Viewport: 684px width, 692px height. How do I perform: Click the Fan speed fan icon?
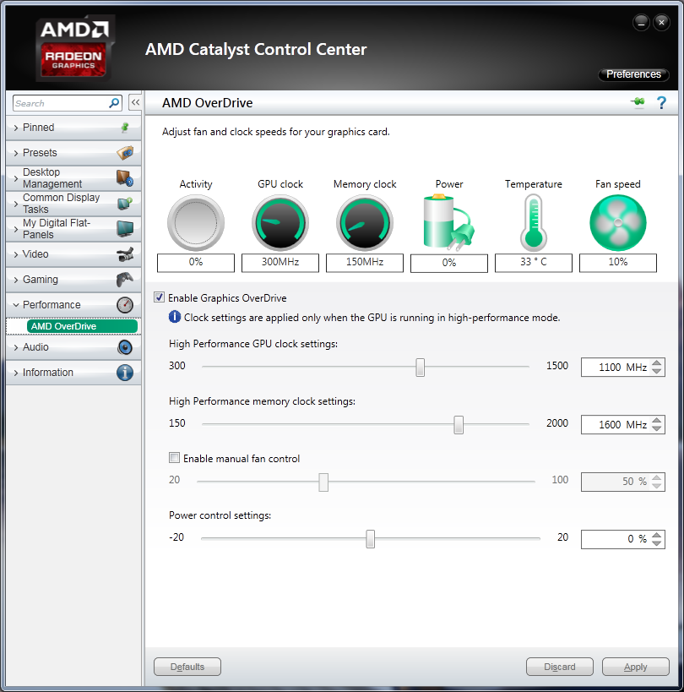coord(618,223)
